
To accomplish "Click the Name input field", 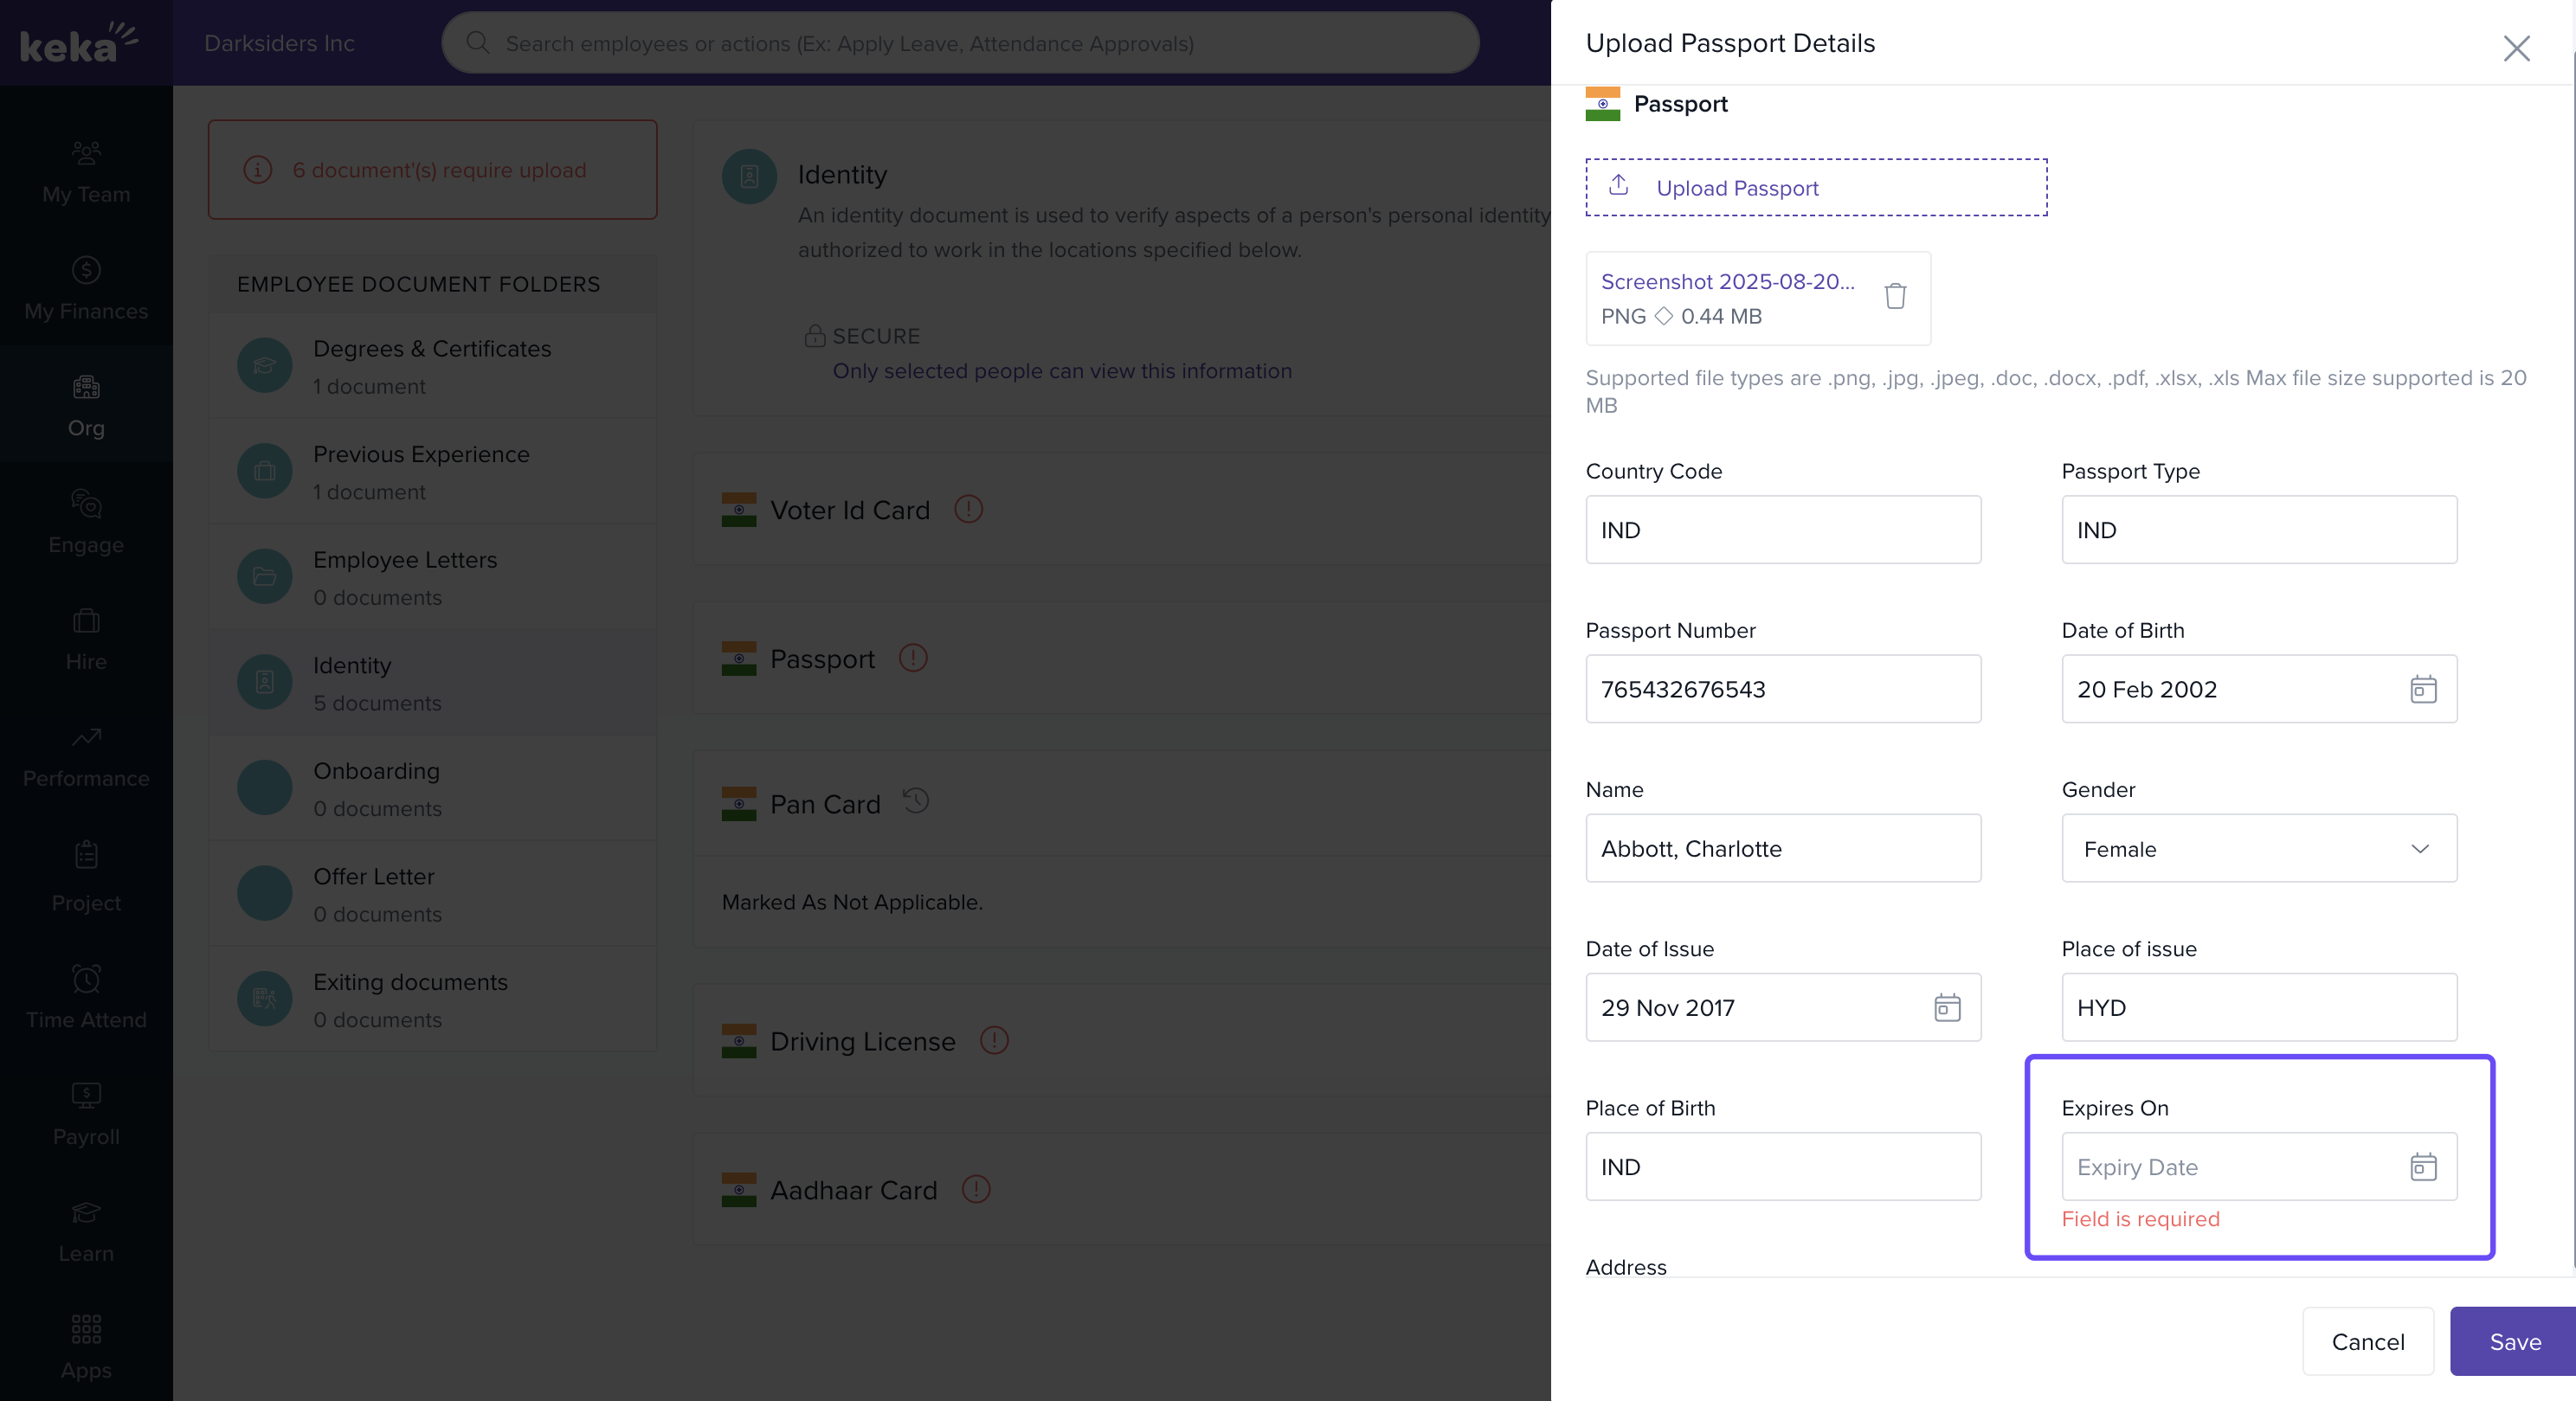I will coord(1782,849).
